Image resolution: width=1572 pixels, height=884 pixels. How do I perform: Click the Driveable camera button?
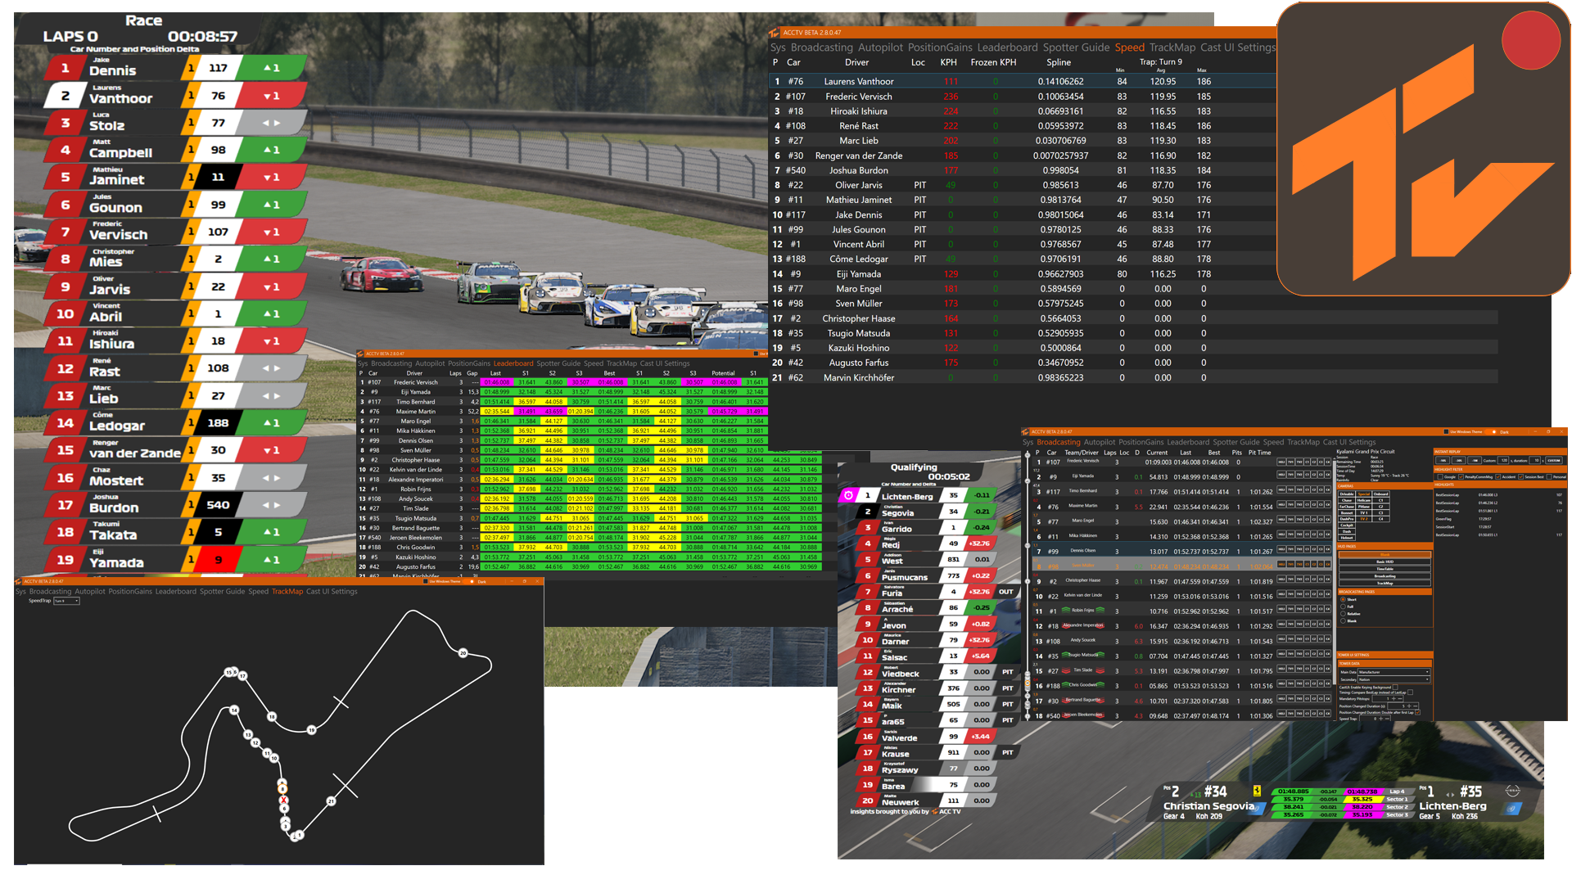point(1347,494)
